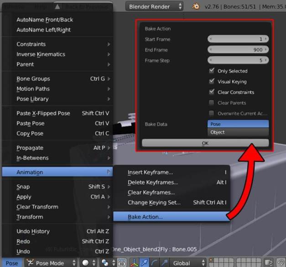Viewport: 286px width, 267px height.
Task: Decrease Start Frame with left arrow
Action: pos(211,39)
